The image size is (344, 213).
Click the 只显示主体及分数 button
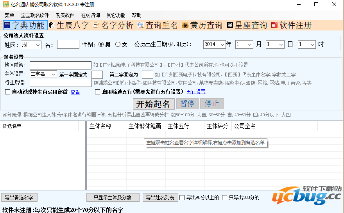tap(113, 197)
